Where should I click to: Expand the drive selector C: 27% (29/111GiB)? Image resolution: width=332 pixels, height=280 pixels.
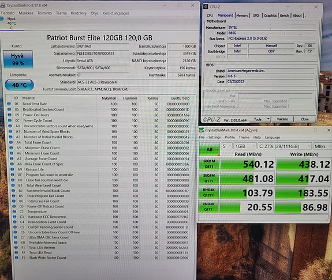pyautogui.click(x=285, y=146)
